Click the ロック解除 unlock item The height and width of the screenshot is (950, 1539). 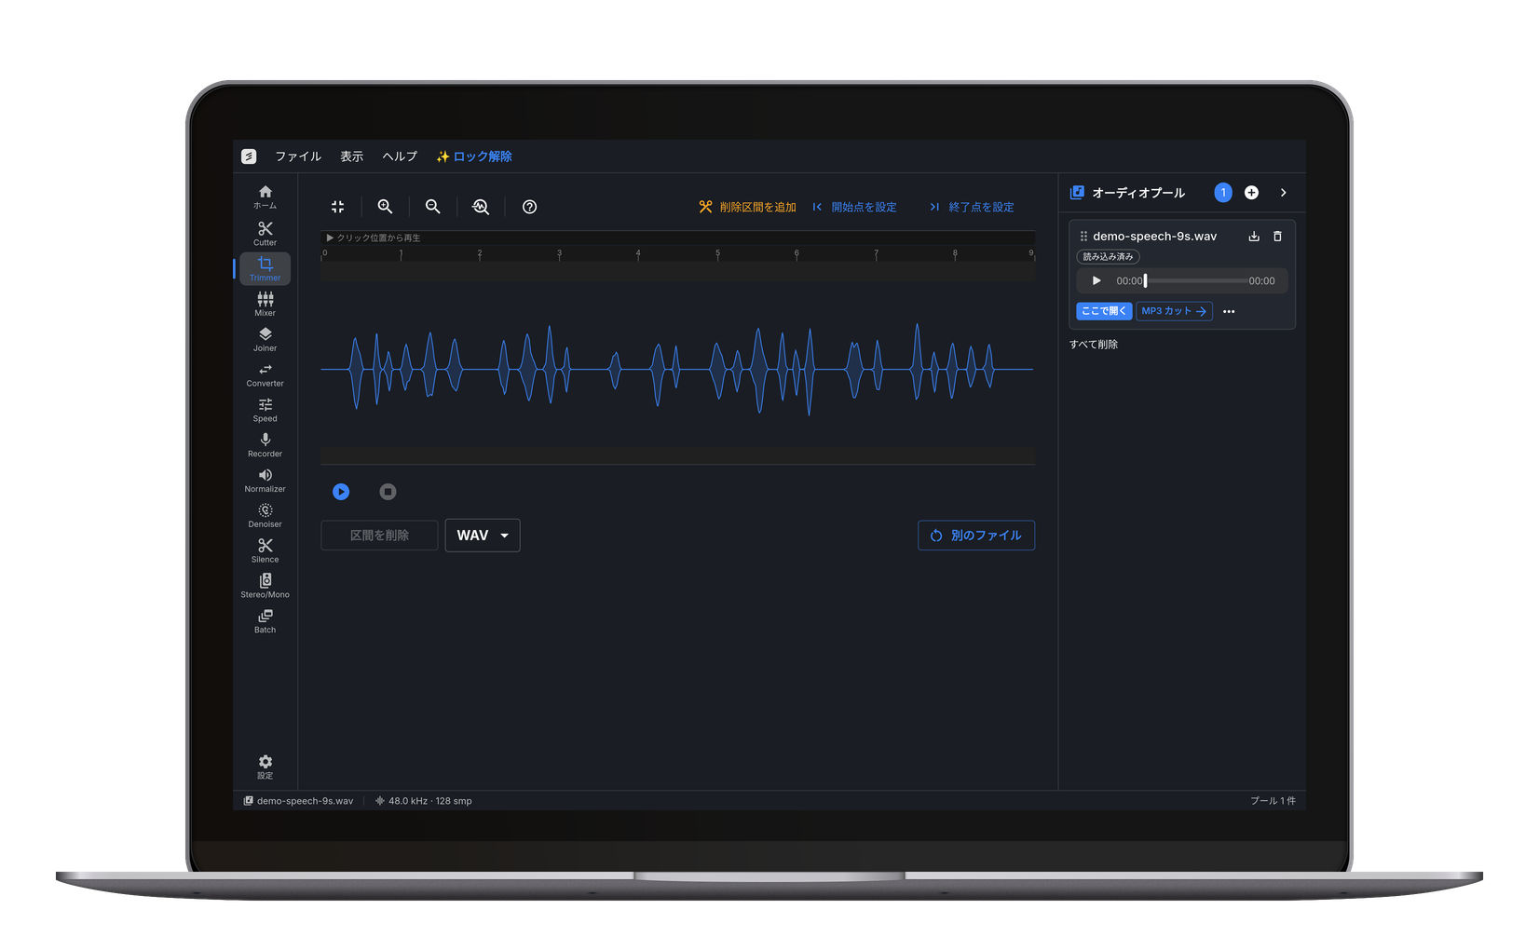(474, 156)
